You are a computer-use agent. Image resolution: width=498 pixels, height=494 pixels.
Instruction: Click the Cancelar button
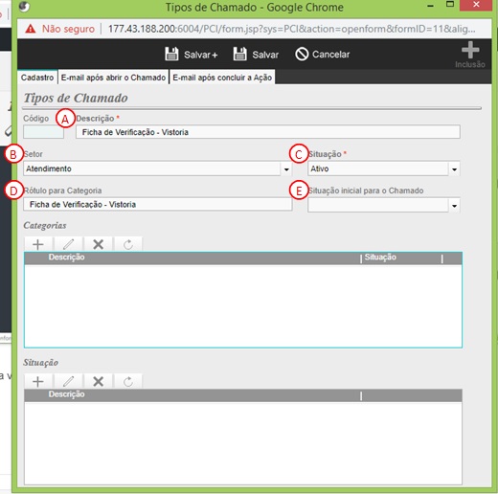322,55
